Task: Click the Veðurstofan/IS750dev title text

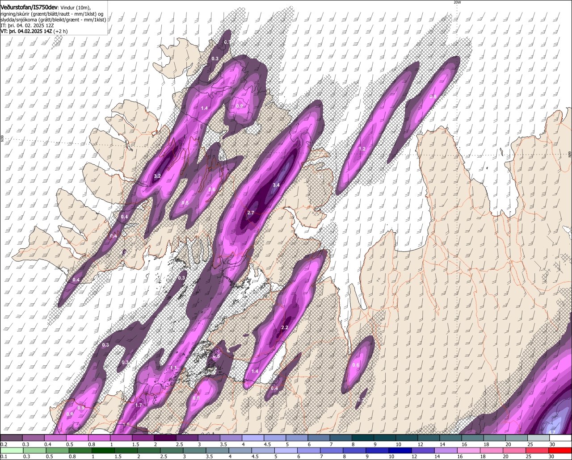Action: [x=29, y=7]
